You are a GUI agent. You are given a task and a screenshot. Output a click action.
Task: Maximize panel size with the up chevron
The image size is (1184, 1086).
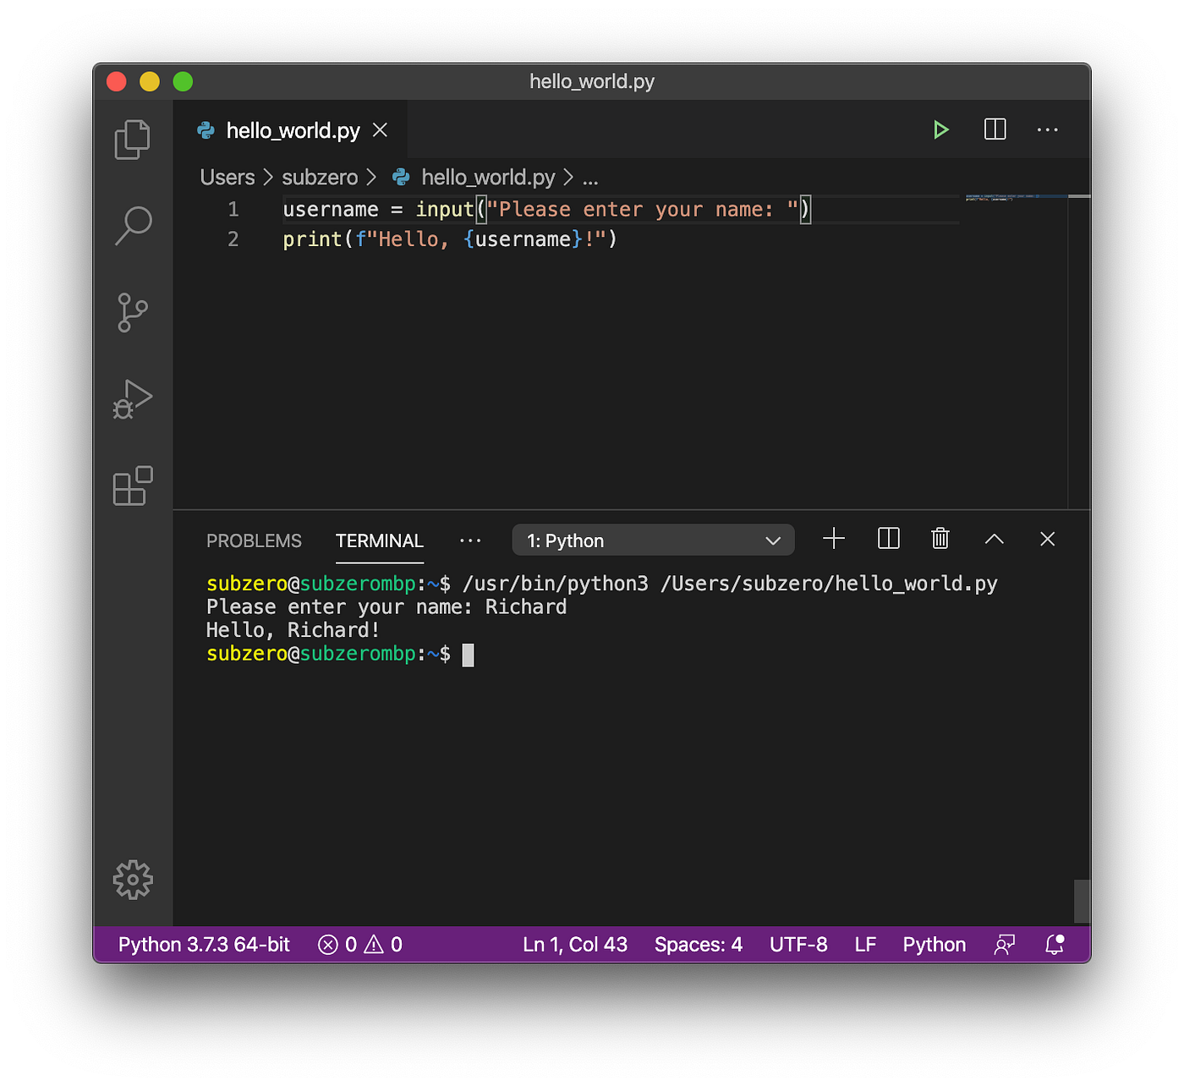click(x=994, y=539)
